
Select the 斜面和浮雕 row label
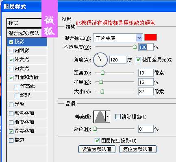[27, 77]
